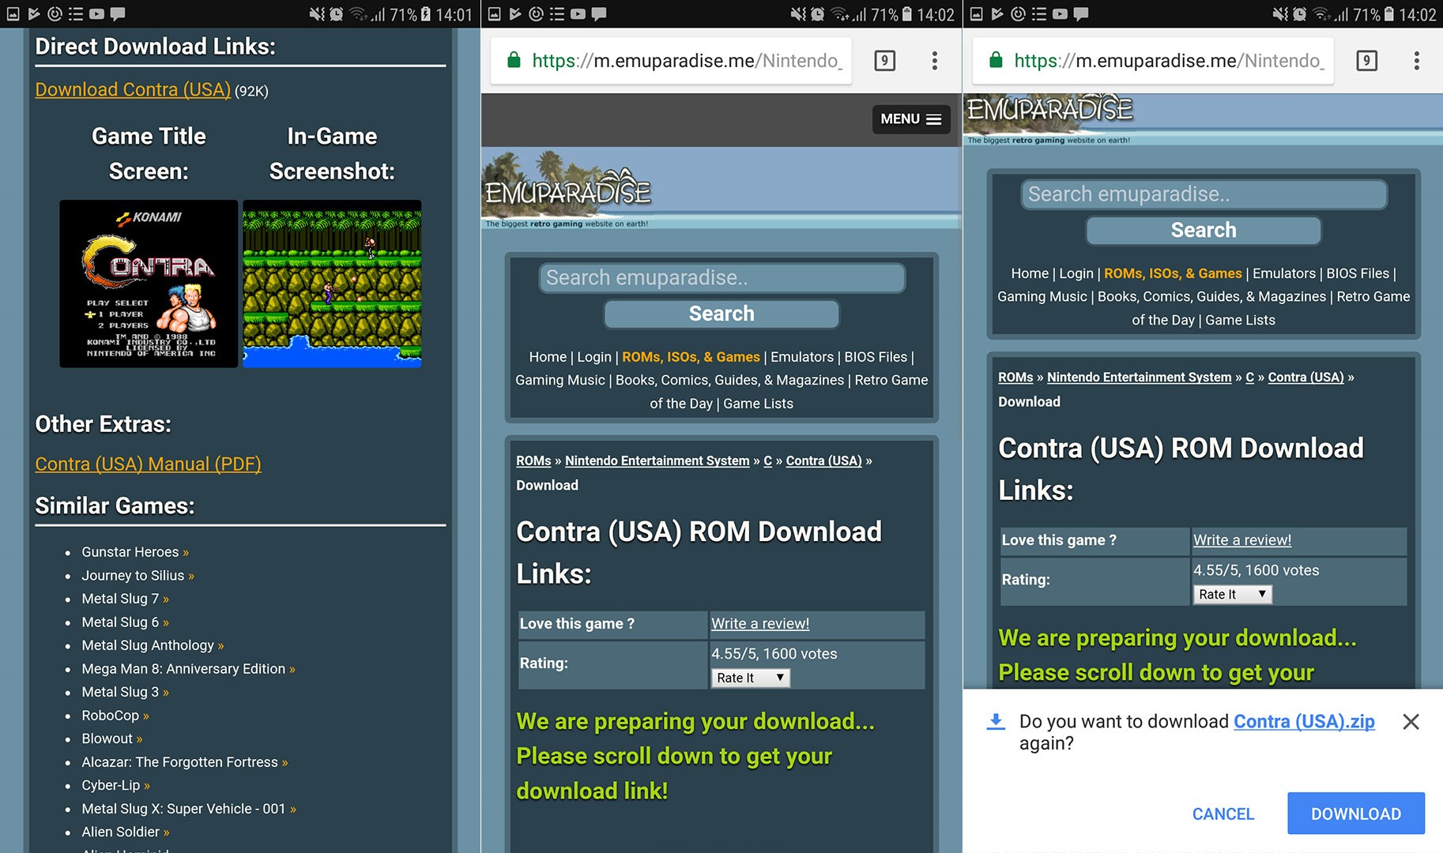This screenshot has height=853, width=1443.
Task: Tap the green lock icon in the middle address bar
Action: click(x=514, y=60)
